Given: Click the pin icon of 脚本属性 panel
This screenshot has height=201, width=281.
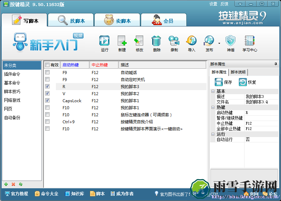Looking at the screenshot, I should click(276, 64).
